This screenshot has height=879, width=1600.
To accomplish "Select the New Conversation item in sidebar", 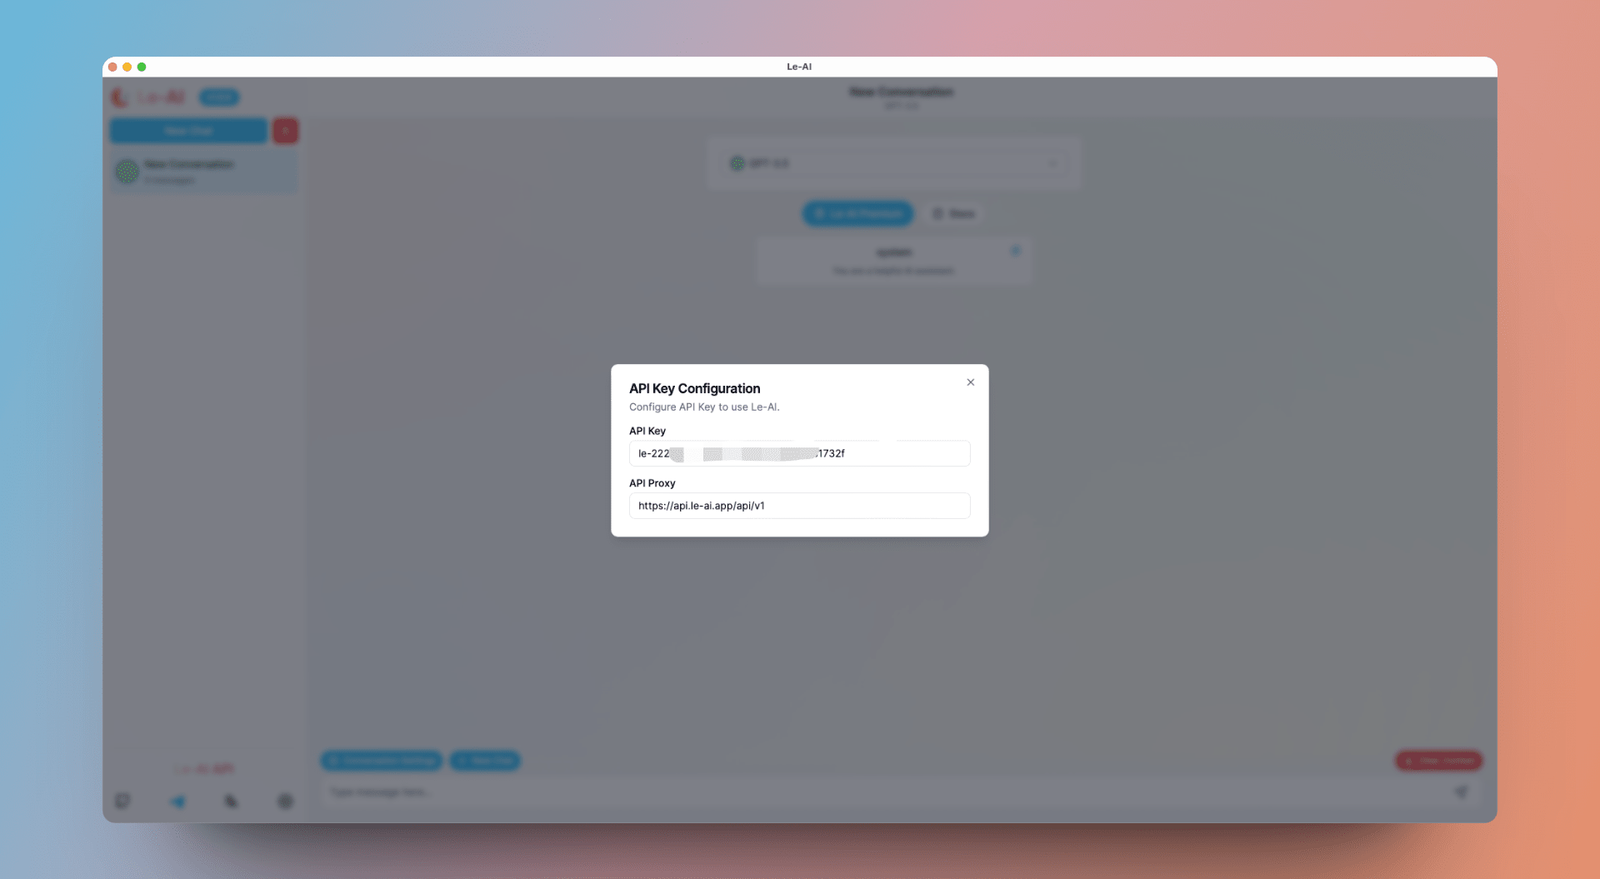I will (203, 171).
